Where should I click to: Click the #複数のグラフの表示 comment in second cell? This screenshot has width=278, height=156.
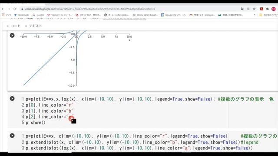(245, 99)
